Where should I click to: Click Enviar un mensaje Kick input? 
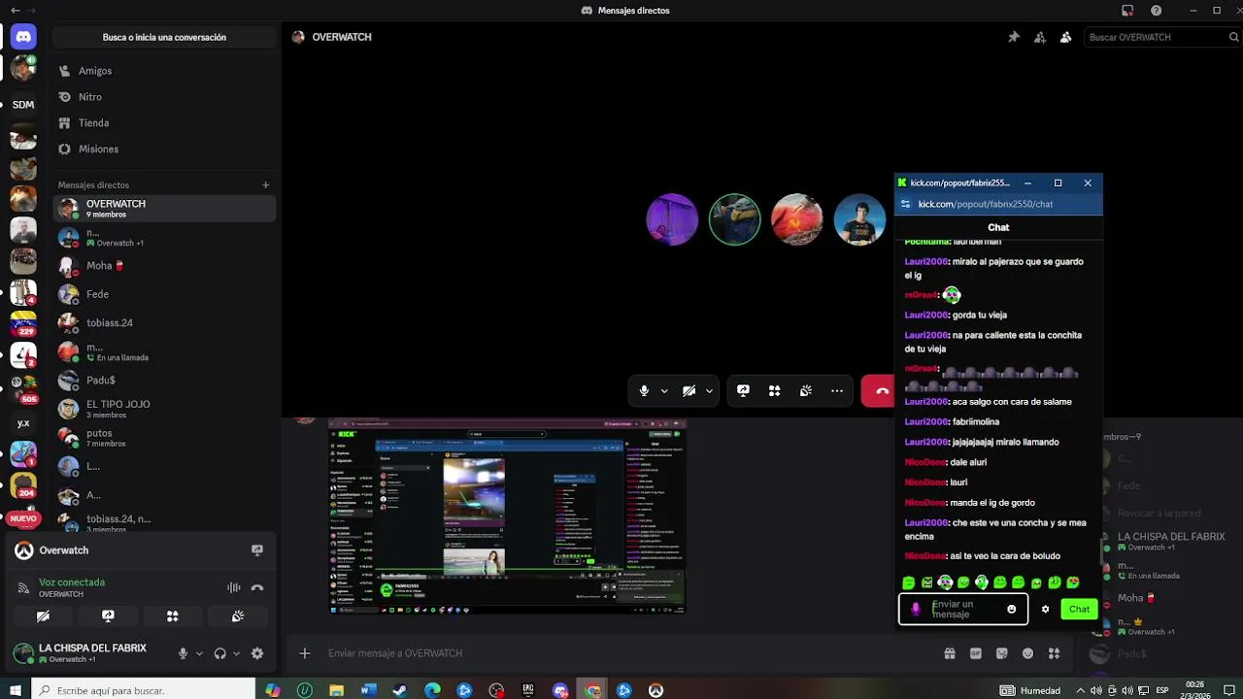(962, 609)
